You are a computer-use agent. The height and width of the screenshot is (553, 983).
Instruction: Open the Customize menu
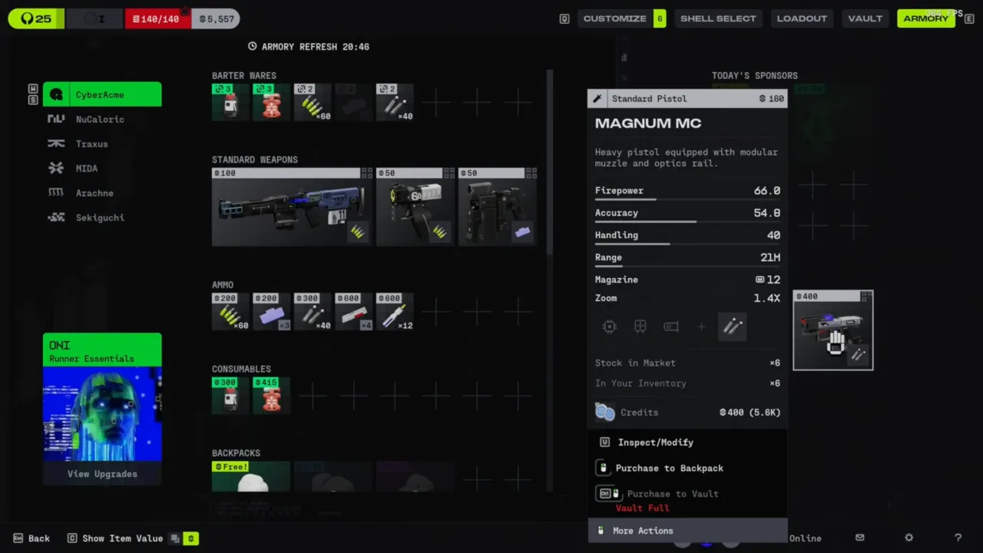tap(614, 18)
